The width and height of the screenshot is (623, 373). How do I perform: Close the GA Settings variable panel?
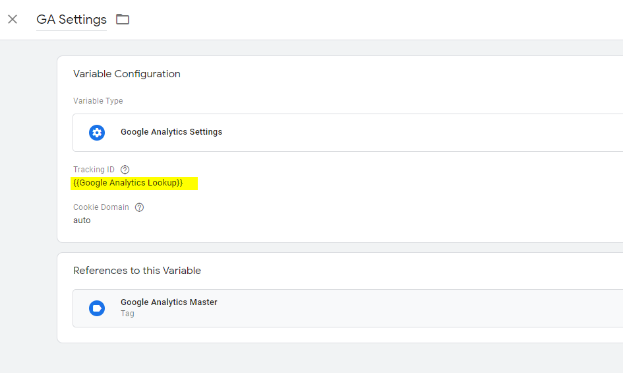click(13, 19)
